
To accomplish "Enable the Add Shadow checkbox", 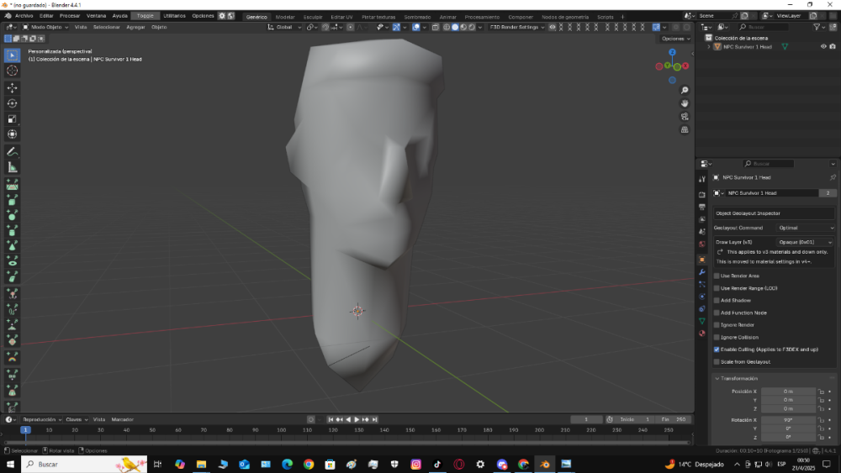I will [x=717, y=300].
